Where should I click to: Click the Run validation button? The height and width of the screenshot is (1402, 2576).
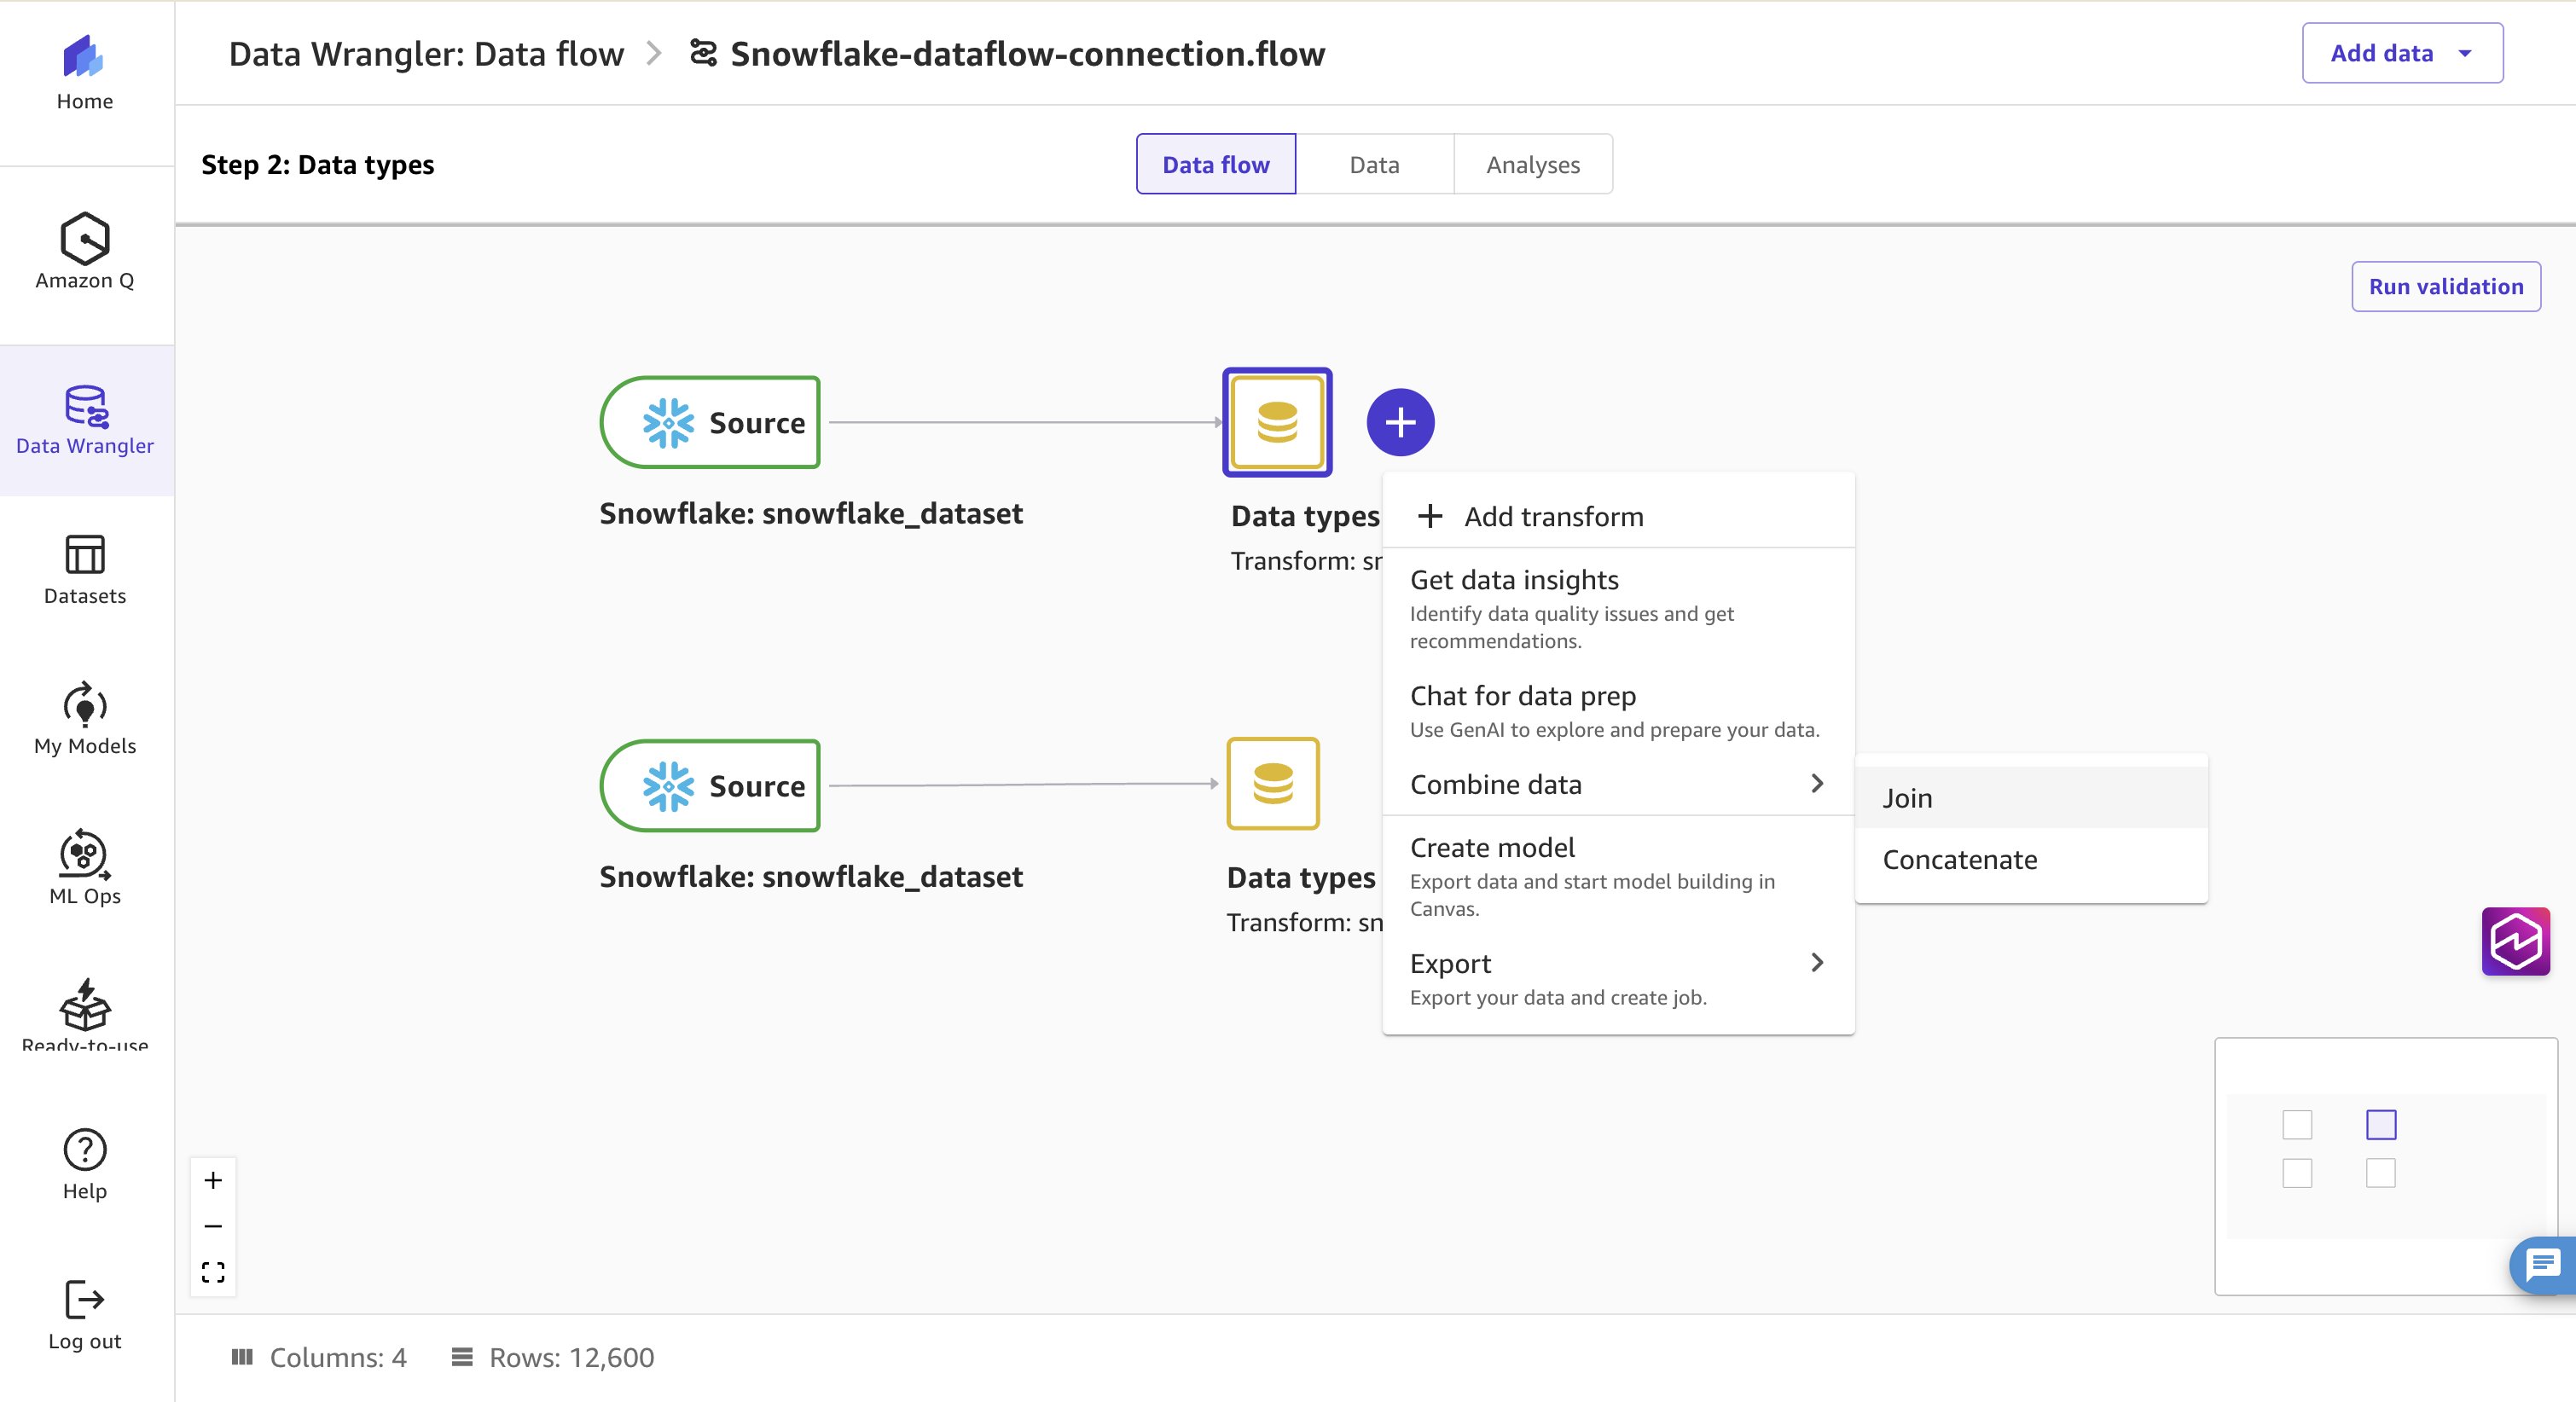(x=2446, y=286)
